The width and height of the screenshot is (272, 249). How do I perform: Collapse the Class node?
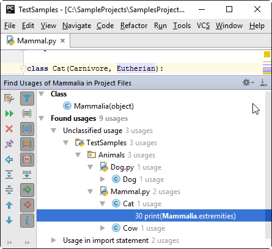pyautogui.click(x=42, y=94)
